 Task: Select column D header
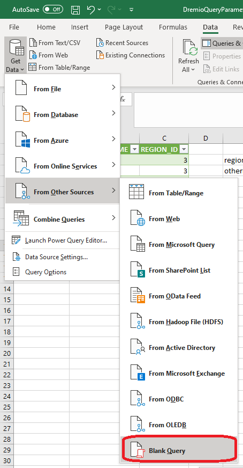click(x=206, y=138)
